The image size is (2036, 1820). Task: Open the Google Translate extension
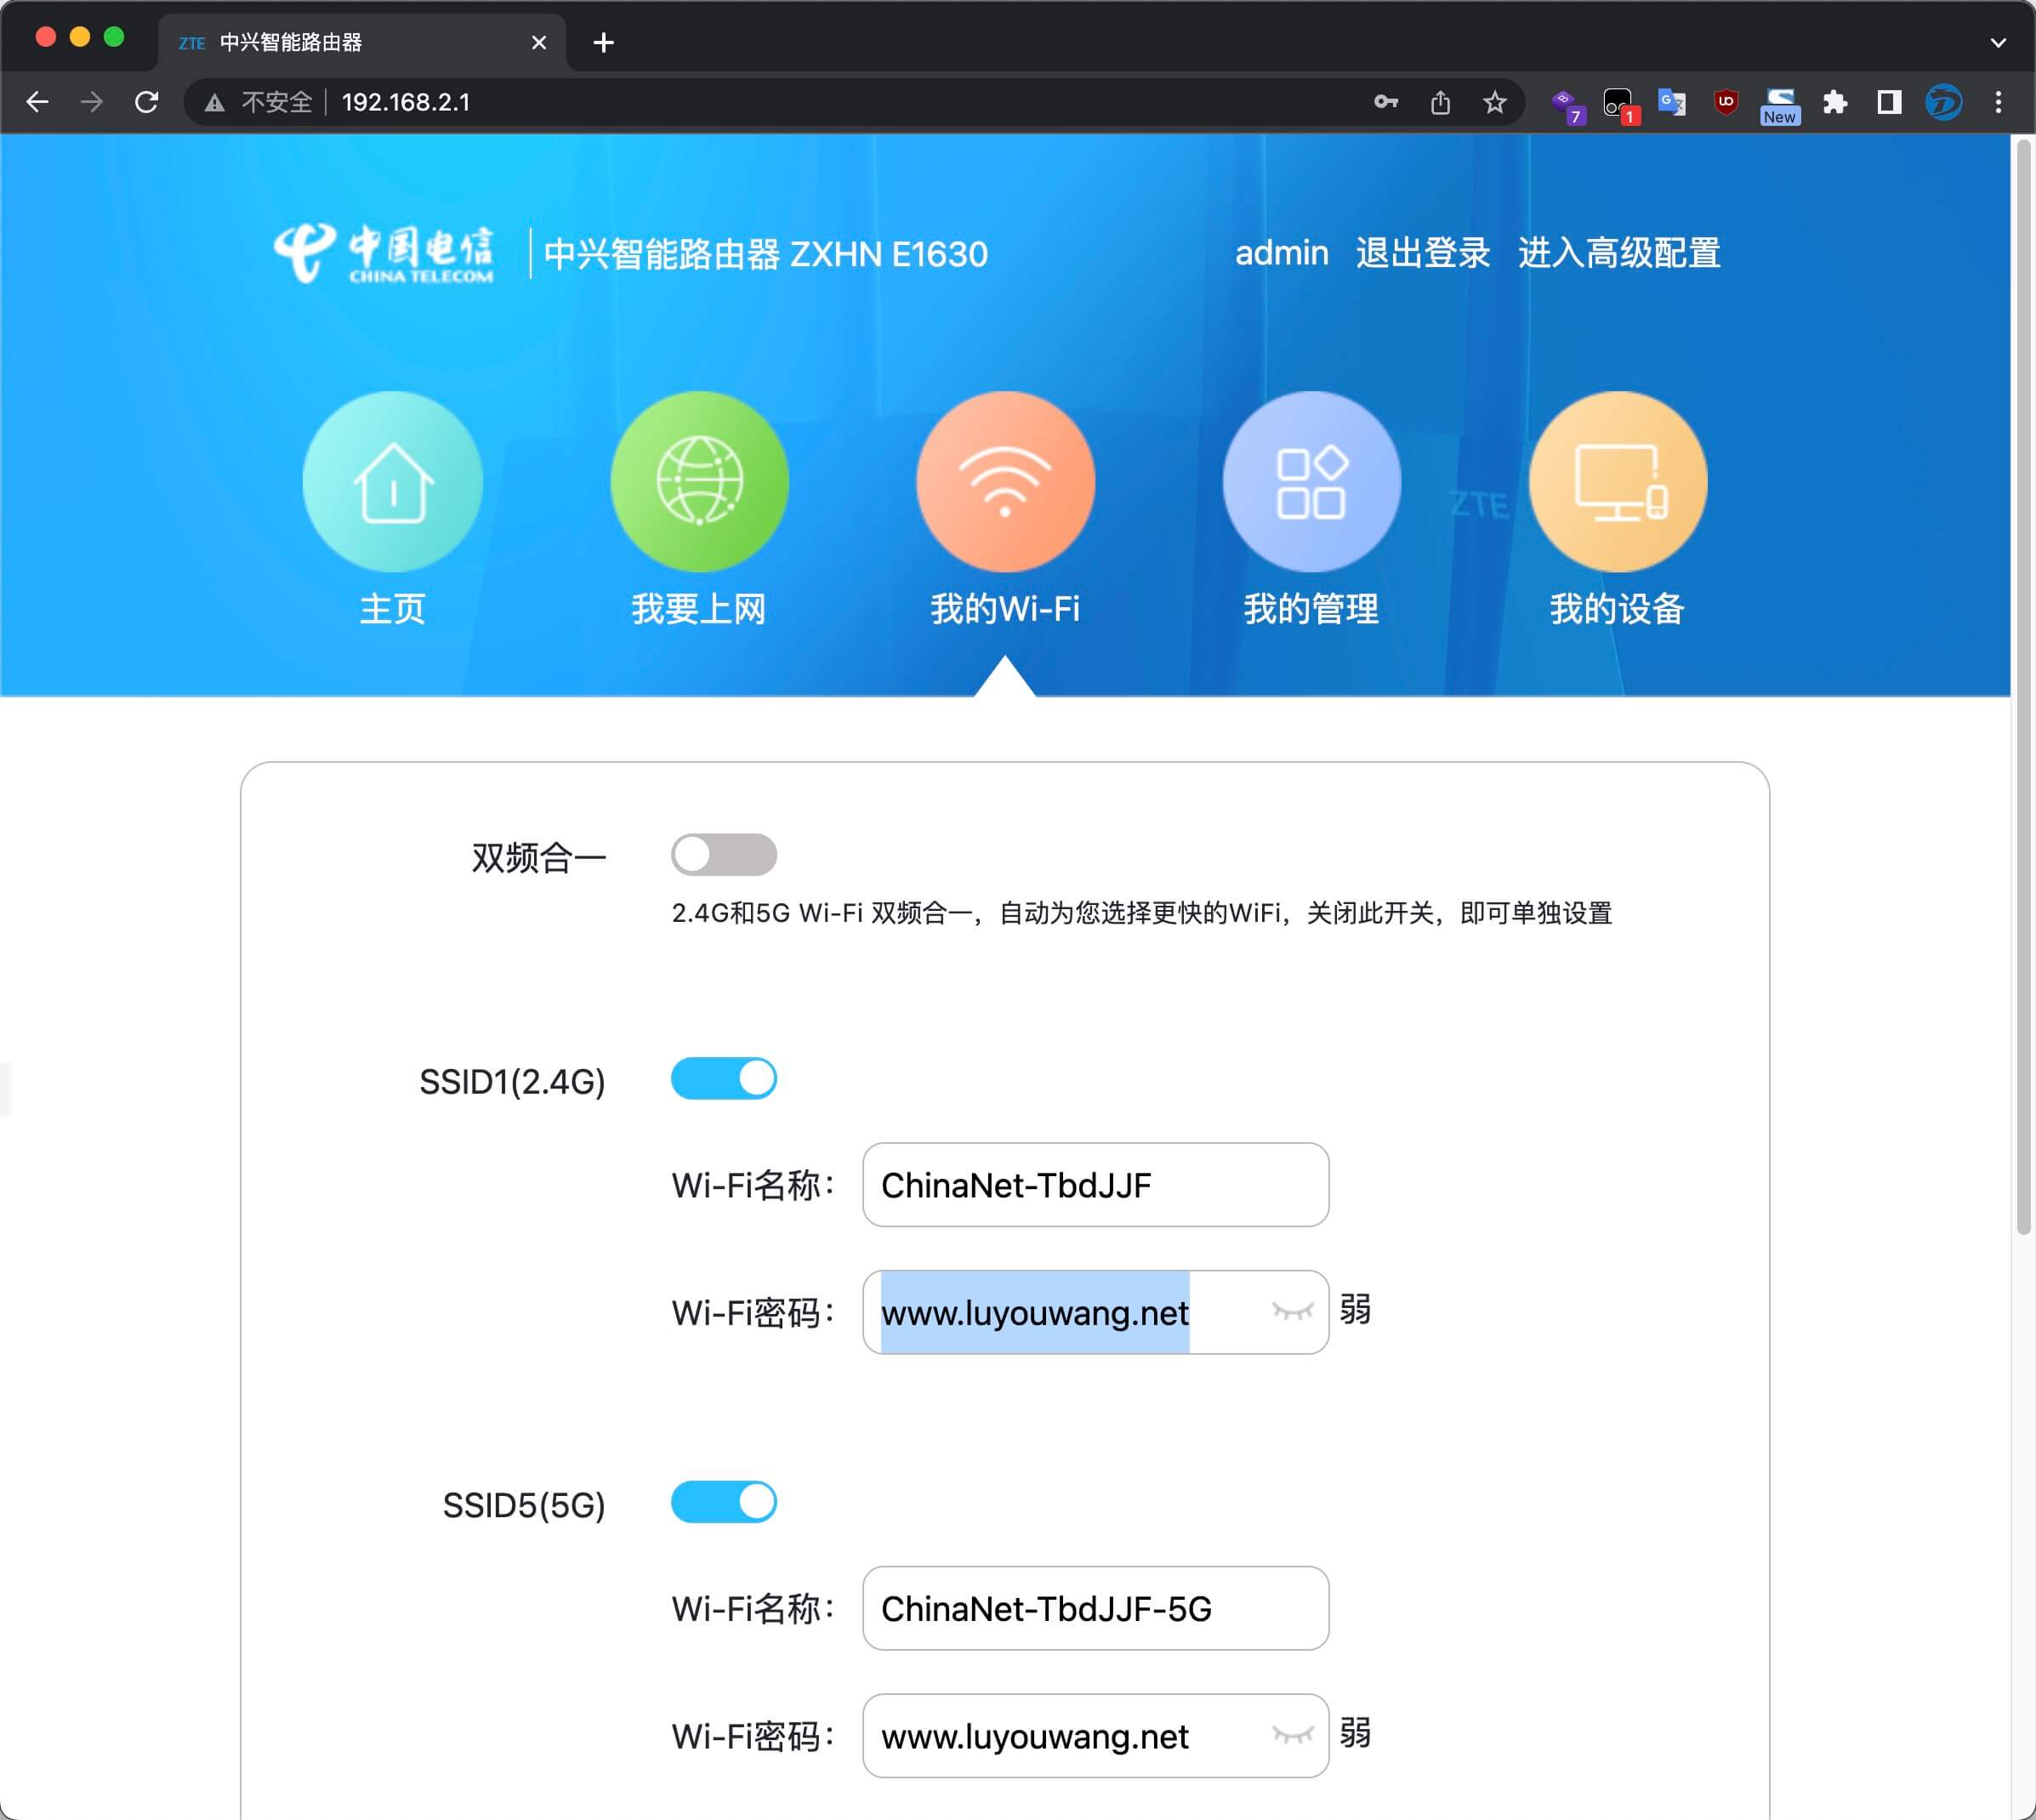point(1672,102)
